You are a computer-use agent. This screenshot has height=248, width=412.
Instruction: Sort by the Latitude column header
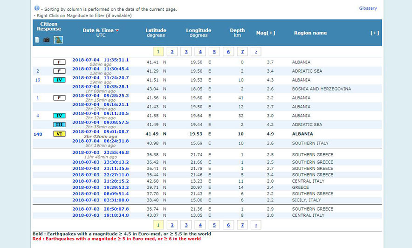pos(156,31)
